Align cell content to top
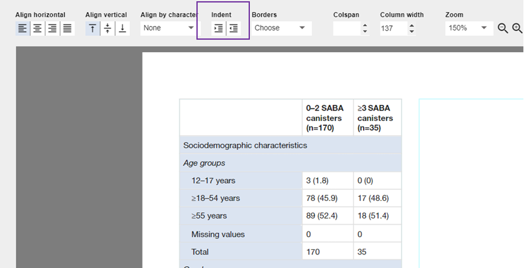Viewport: 524px width, 268px height. tap(93, 29)
